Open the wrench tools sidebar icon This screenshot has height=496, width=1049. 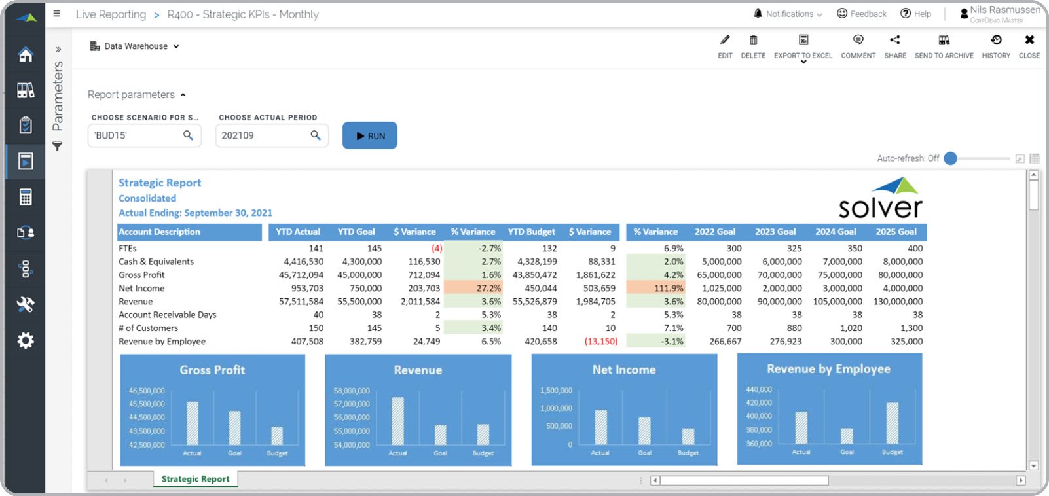[26, 304]
